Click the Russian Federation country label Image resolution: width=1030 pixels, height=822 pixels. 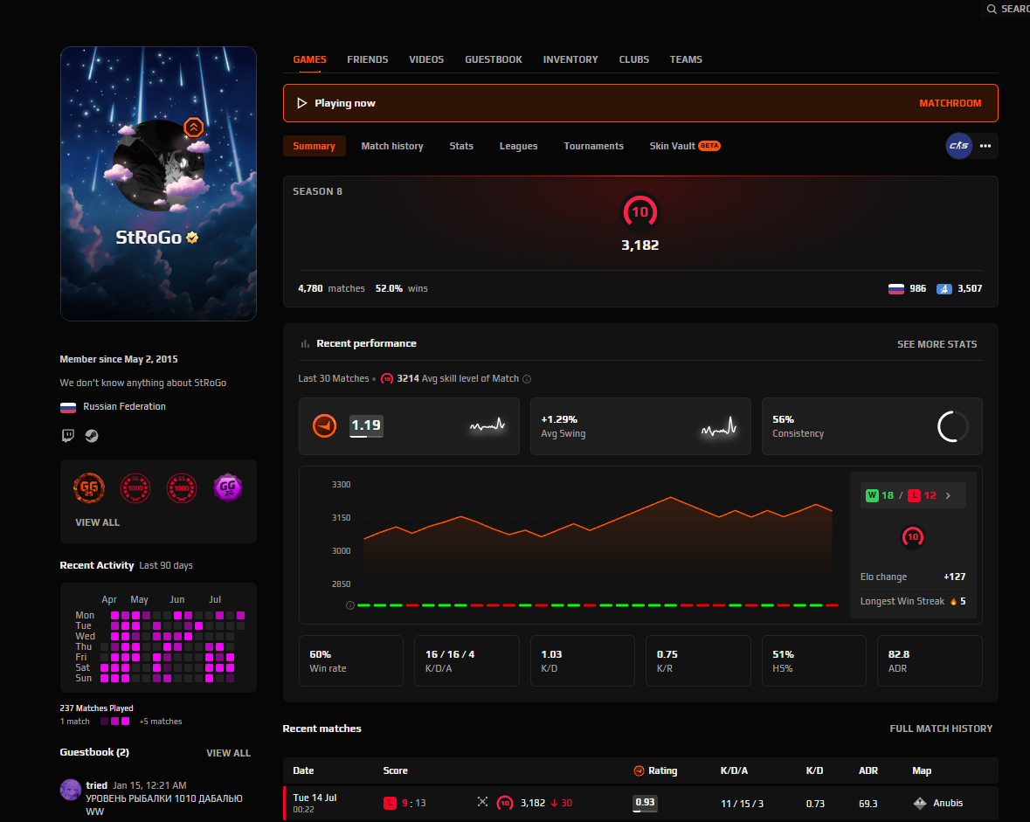124,407
